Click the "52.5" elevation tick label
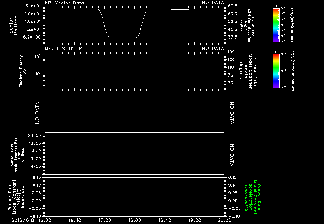 click(233, 22)
